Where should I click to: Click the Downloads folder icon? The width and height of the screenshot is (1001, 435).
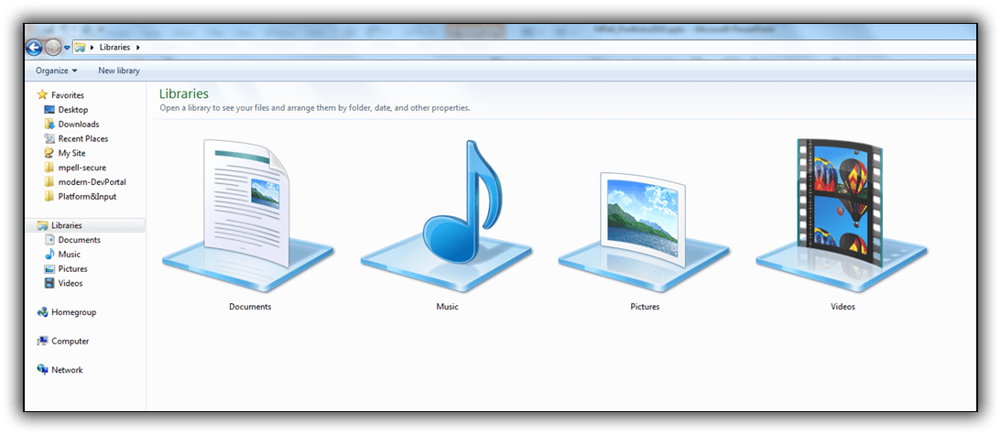(49, 124)
